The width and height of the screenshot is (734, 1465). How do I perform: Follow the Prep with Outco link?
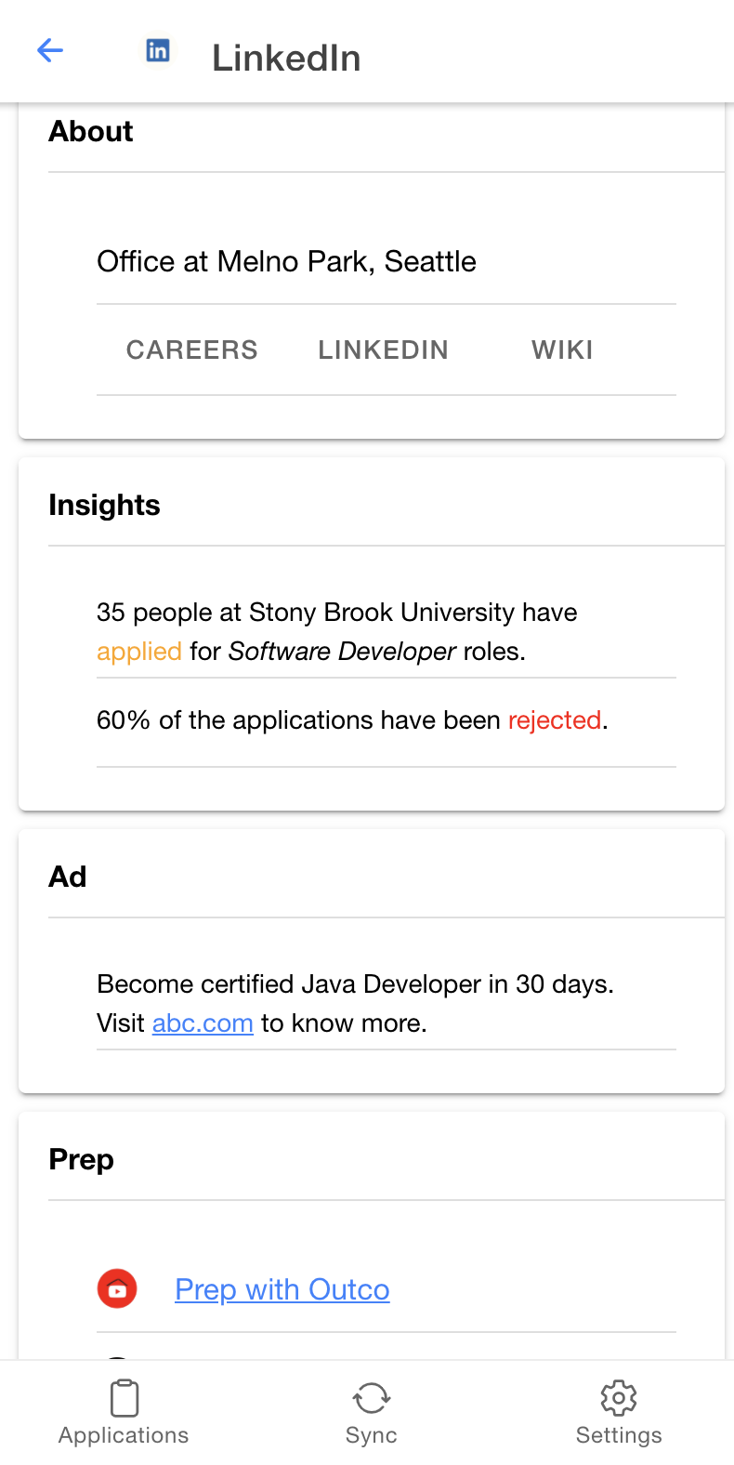coord(282,1289)
